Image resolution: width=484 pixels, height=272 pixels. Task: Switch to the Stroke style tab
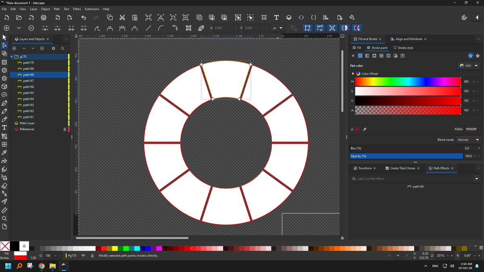pyautogui.click(x=403, y=48)
